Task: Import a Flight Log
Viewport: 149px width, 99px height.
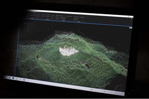Action: pyautogui.click(x=75, y=20)
